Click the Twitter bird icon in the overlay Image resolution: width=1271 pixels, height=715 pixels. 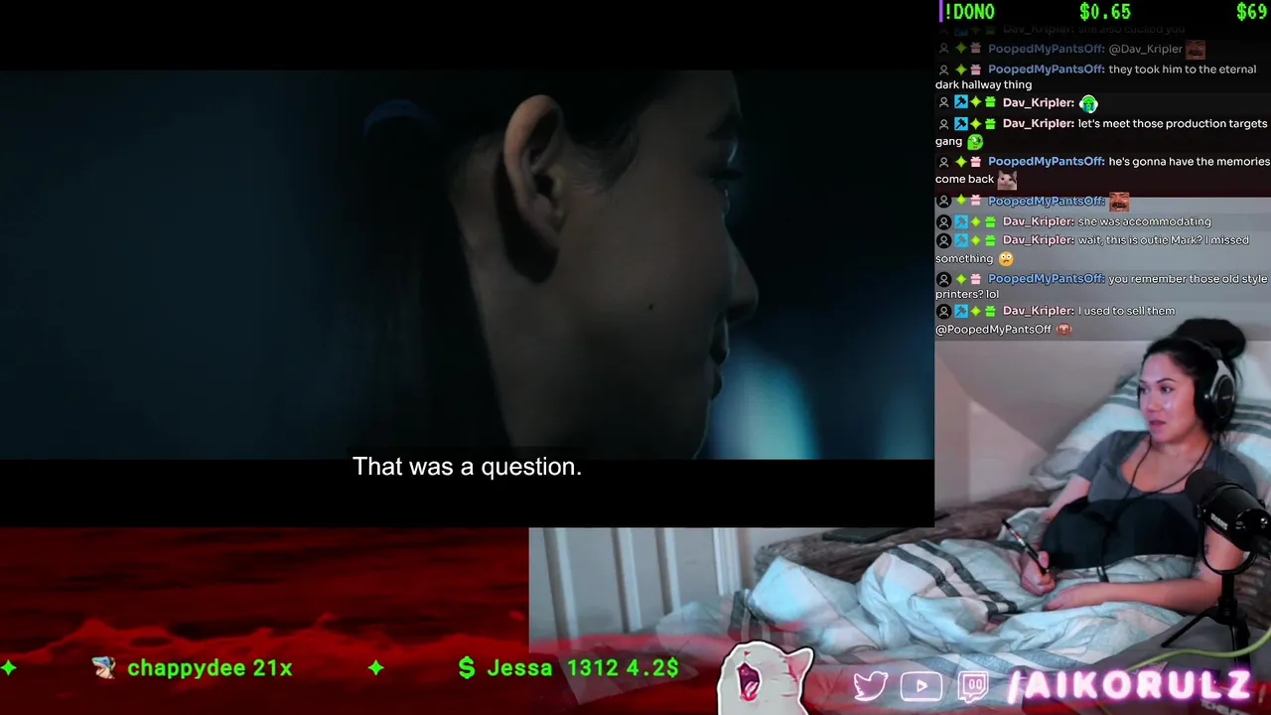click(x=870, y=685)
